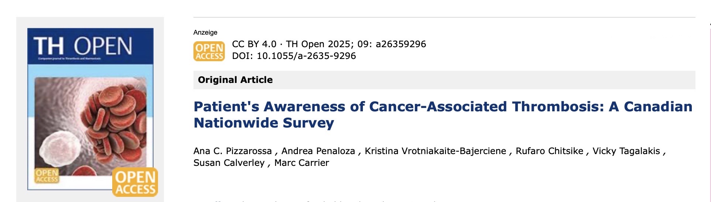The image size is (711, 202).
Task: Click the small Open Access badge on cover image
Action: (47, 176)
